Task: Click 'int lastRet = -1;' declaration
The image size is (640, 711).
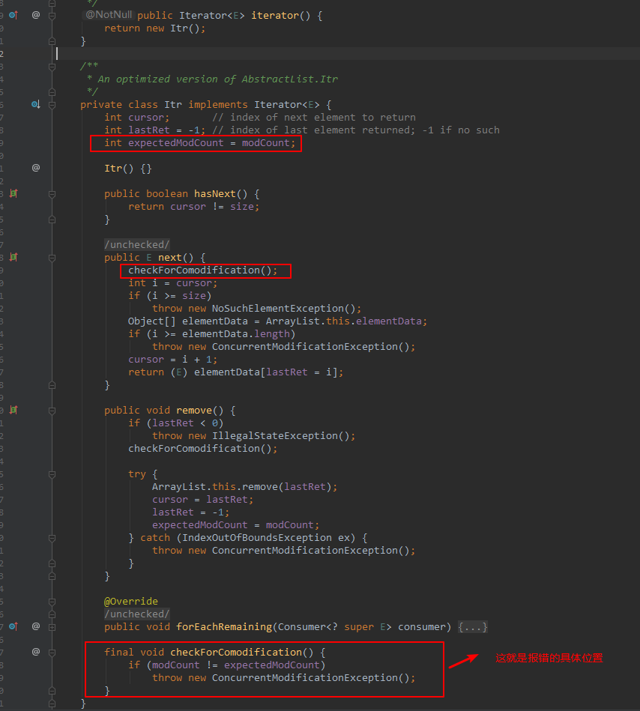Action: (154, 130)
